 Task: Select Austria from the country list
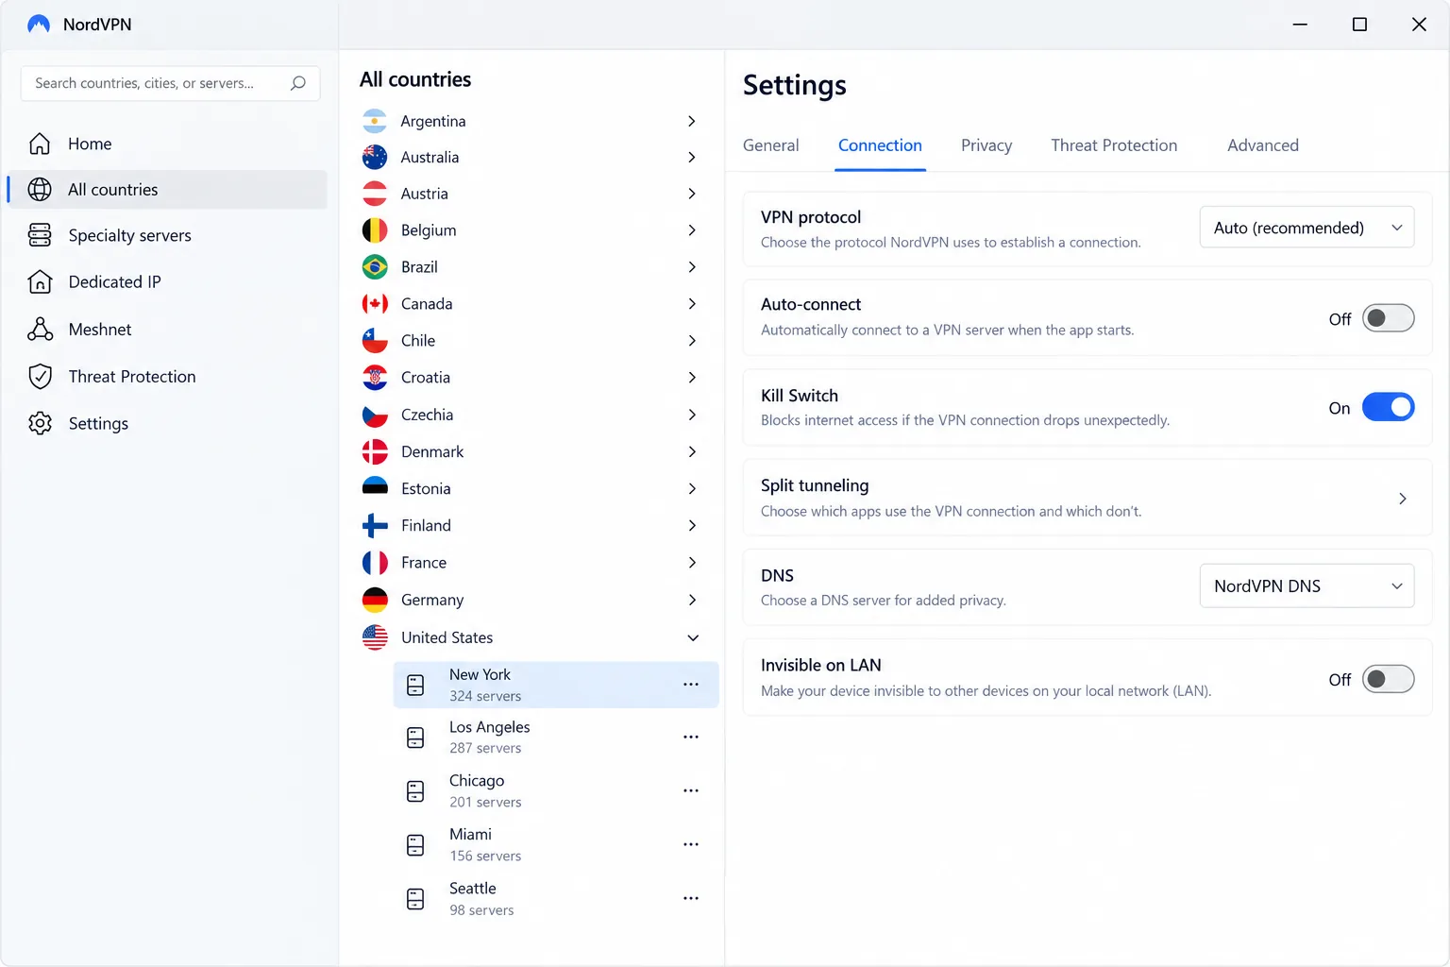point(532,194)
